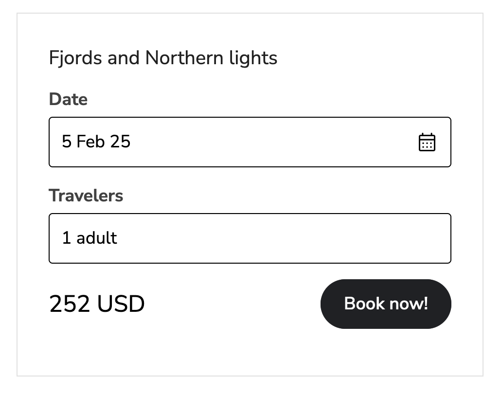Click the word 'adult' in Travelers box

click(97, 238)
